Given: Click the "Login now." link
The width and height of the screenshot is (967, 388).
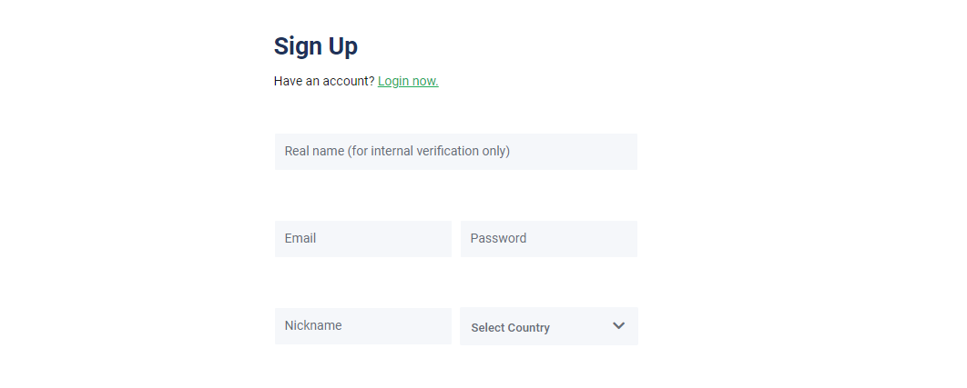Looking at the screenshot, I should click(408, 81).
